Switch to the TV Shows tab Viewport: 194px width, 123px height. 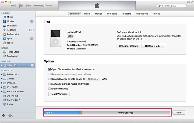pyautogui.click(x=112, y=14)
